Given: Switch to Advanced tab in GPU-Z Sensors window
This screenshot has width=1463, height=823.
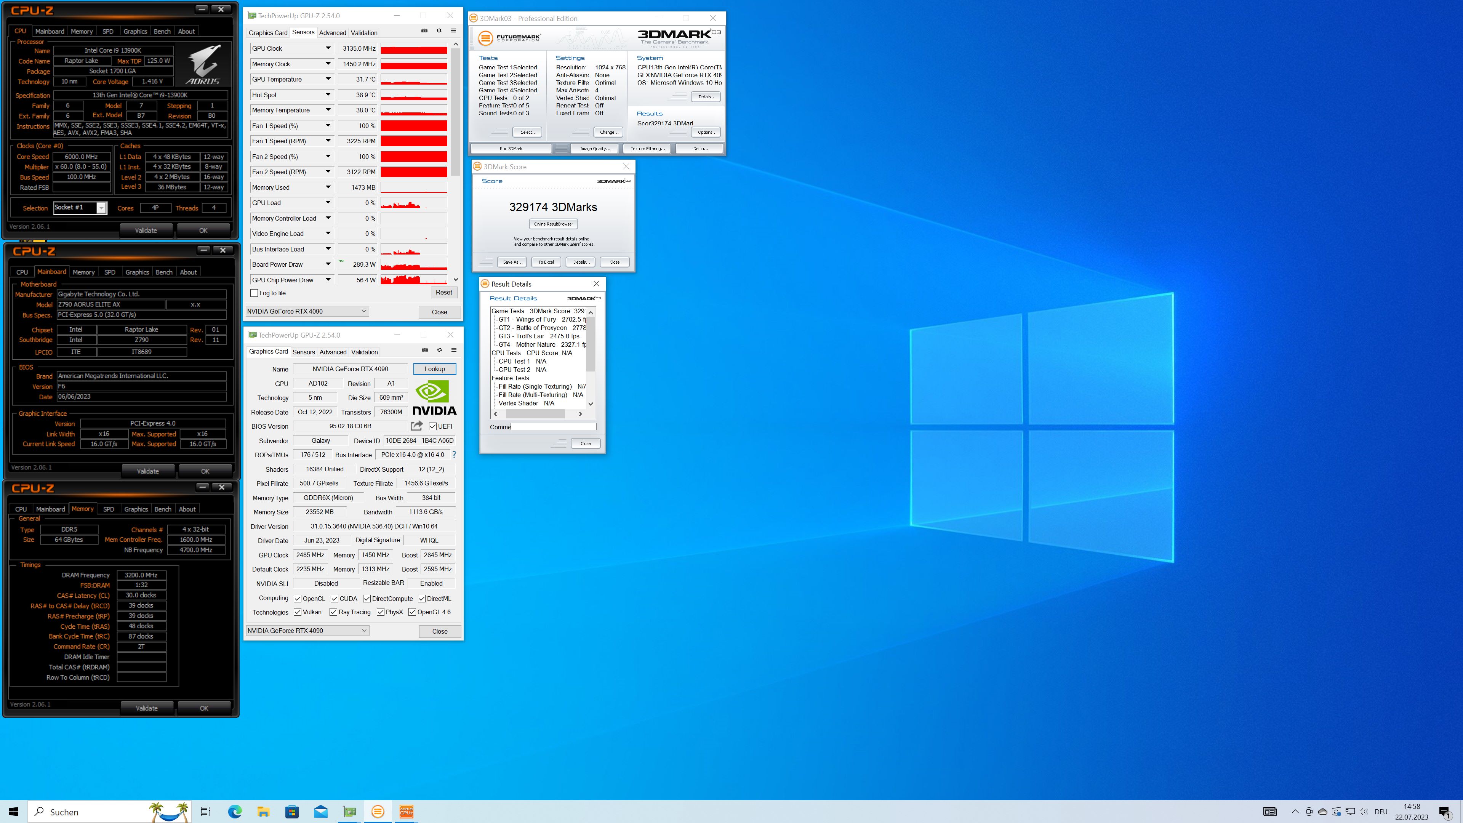Looking at the screenshot, I should pos(332,32).
